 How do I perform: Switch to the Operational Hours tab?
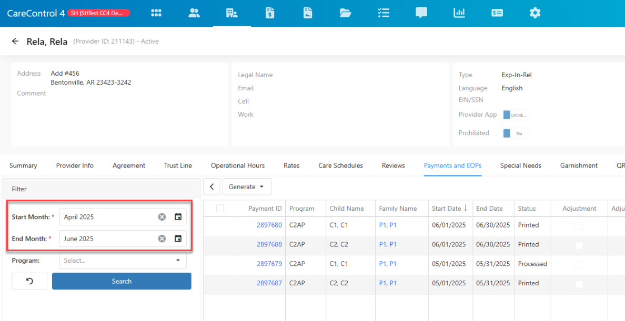238,165
